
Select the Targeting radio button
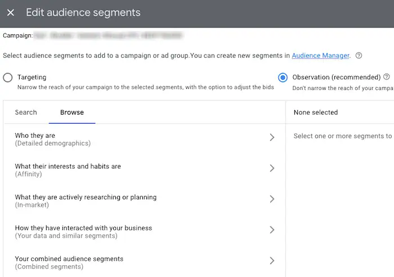point(8,78)
